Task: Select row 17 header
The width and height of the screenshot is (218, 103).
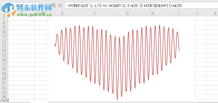Action: point(4,65)
